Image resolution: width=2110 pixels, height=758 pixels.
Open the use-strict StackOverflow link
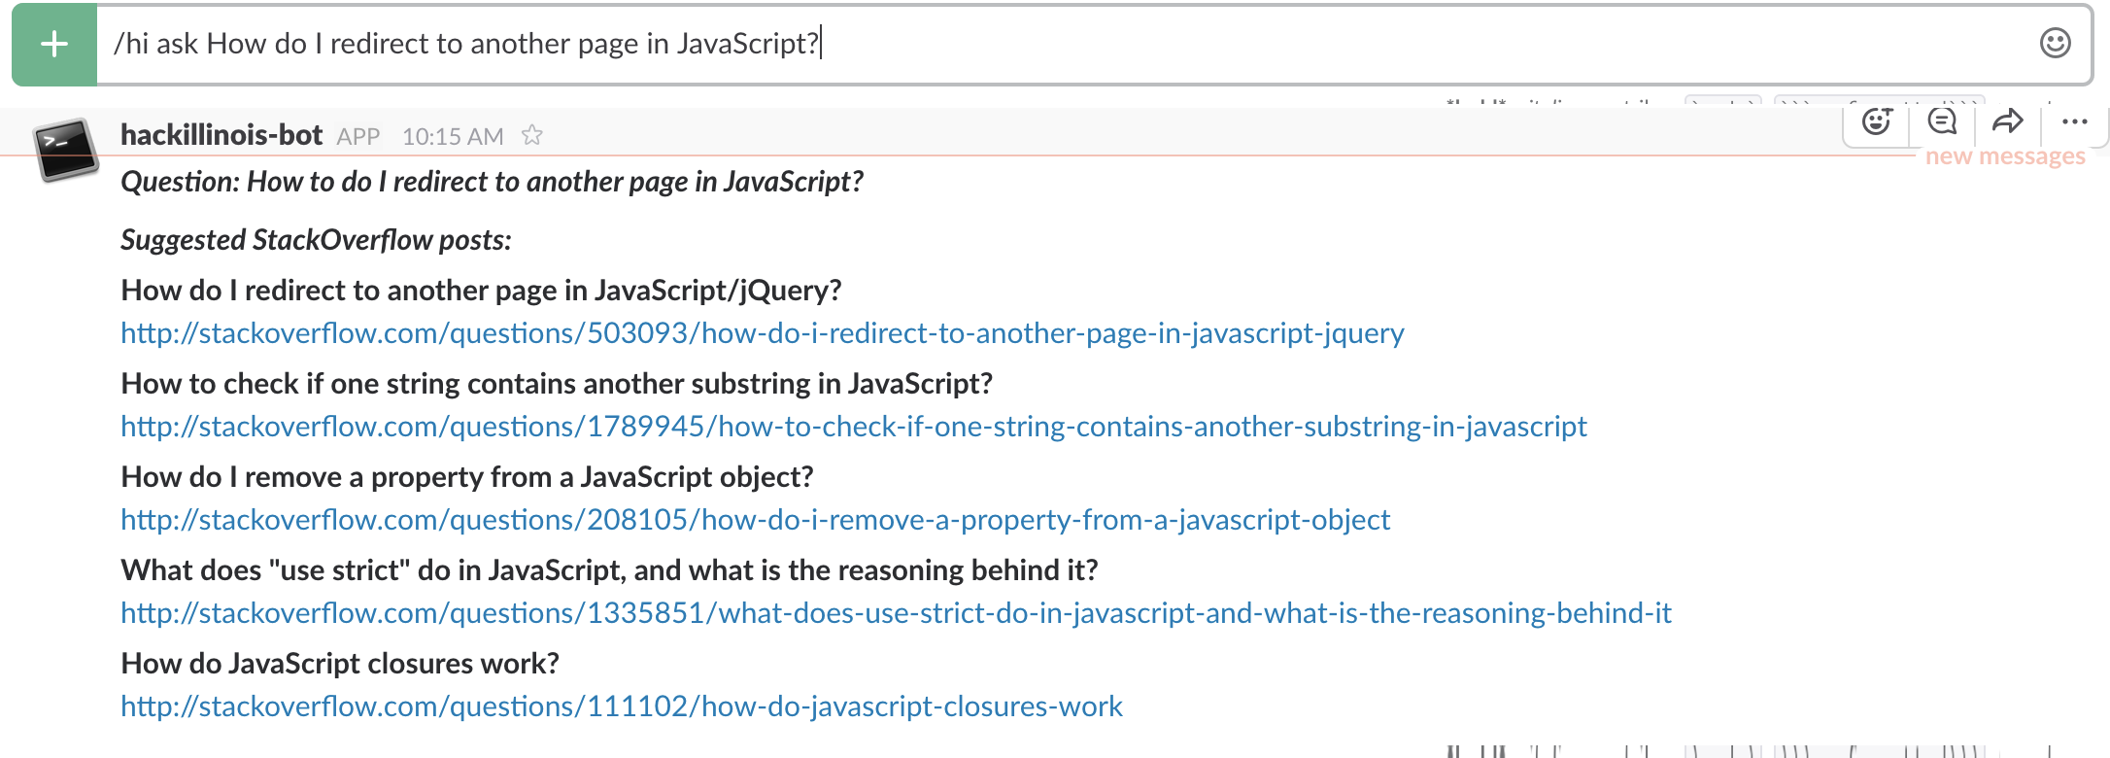click(x=896, y=613)
